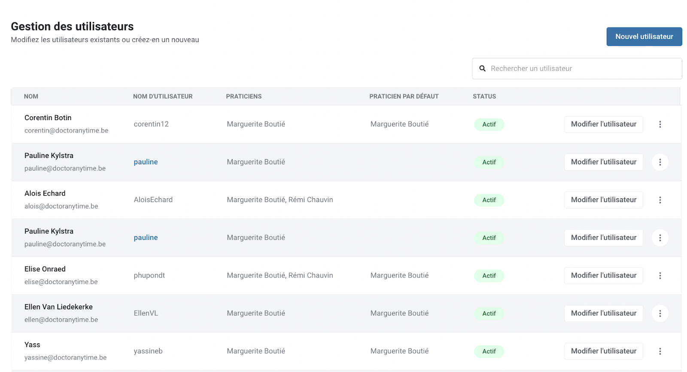Viewport: 687px width, 372px height.
Task: Click Gestion des utilisateurs heading
Action: click(72, 27)
